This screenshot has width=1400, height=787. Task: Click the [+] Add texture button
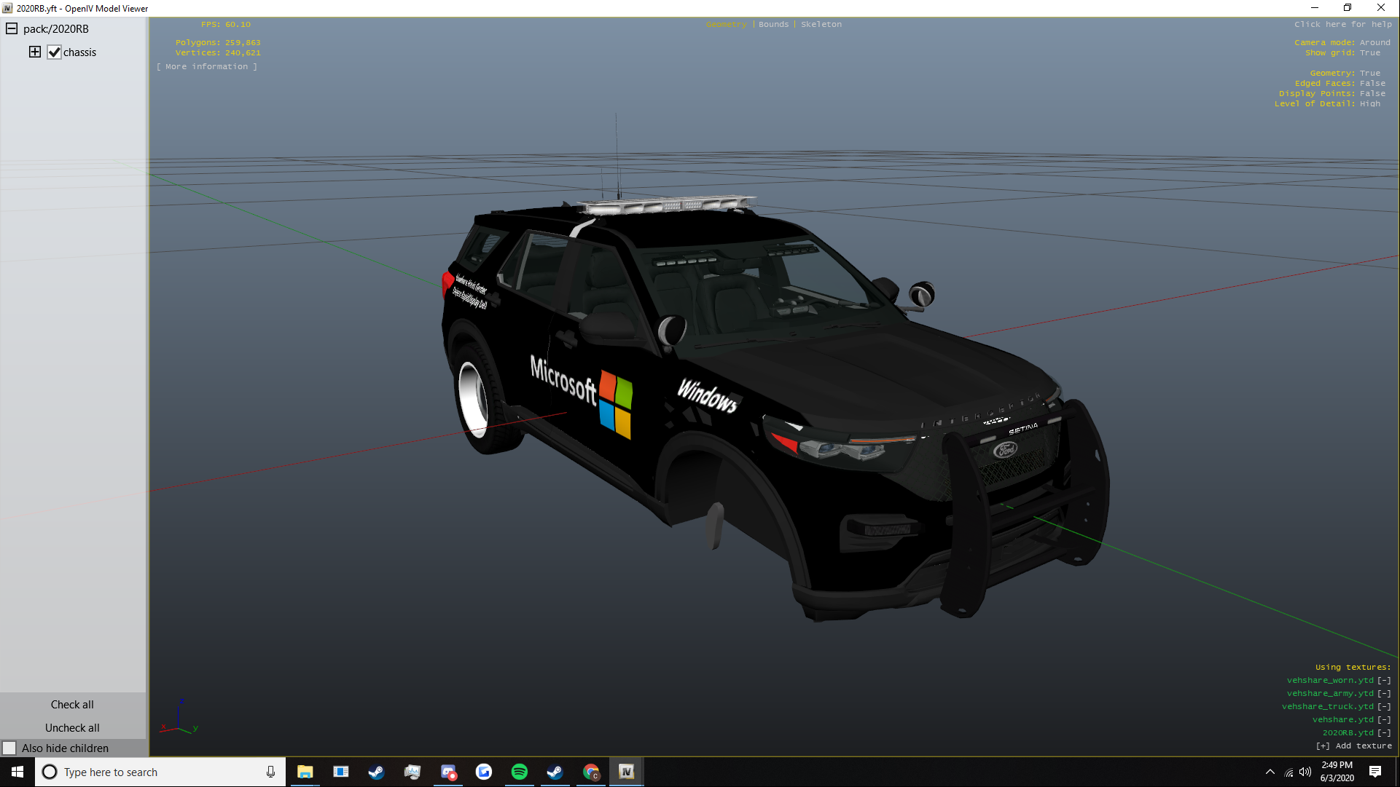(1353, 746)
